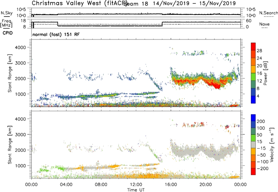Click the "-100" label on velocity colorbar

263,162
